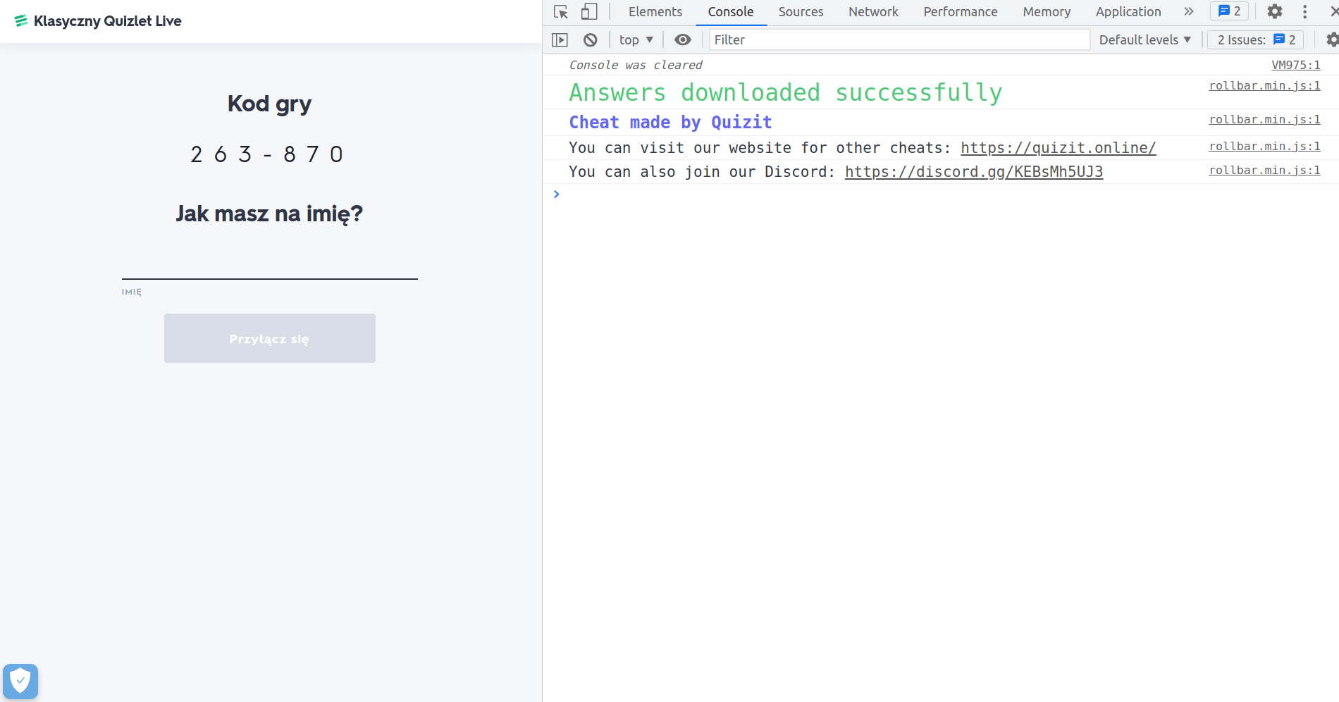Image resolution: width=1339 pixels, height=702 pixels.
Task: Open the DevTools three-dot menu
Action: pyautogui.click(x=1304, y=12)
